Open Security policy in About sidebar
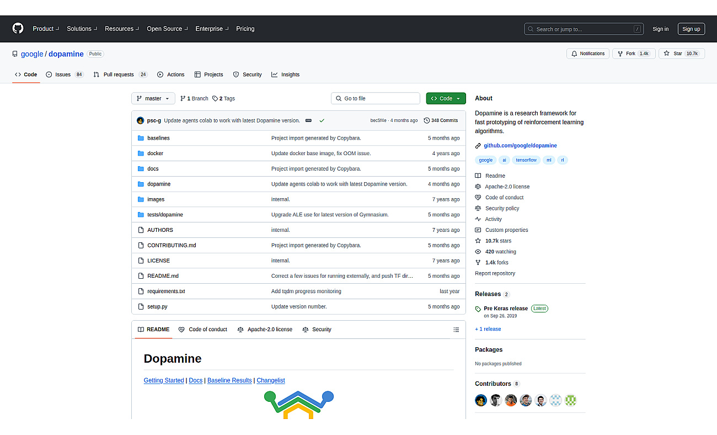717x435 pixels. coord(497,208)
